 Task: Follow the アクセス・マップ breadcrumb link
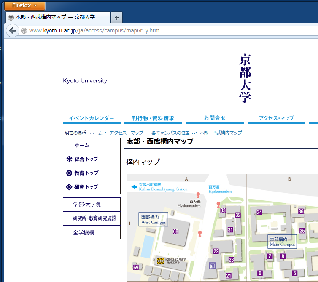[127, 133]
